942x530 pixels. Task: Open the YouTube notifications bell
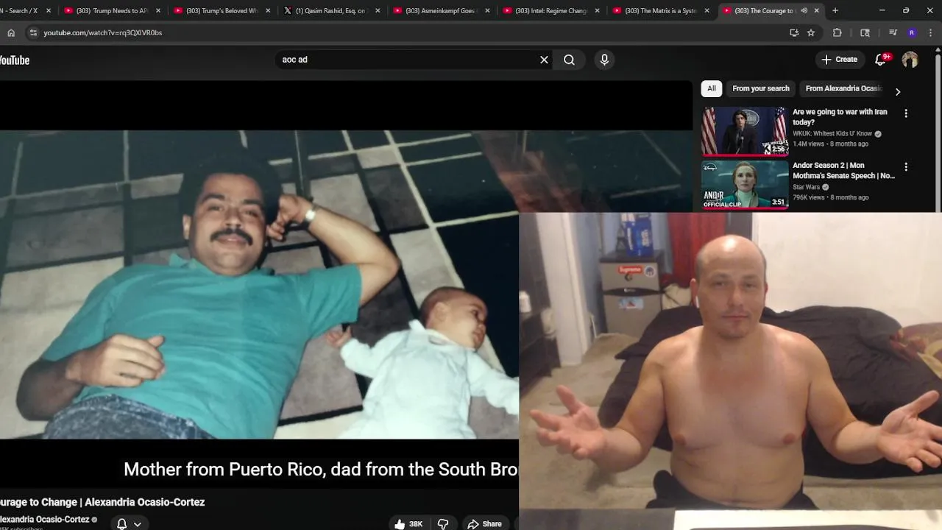(880, 60)
